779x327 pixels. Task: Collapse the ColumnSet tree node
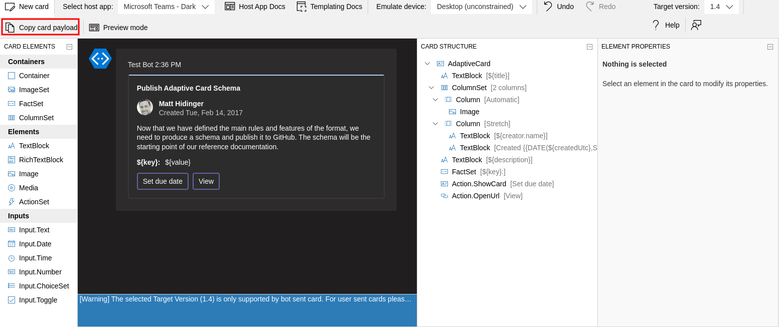(431, 88)
